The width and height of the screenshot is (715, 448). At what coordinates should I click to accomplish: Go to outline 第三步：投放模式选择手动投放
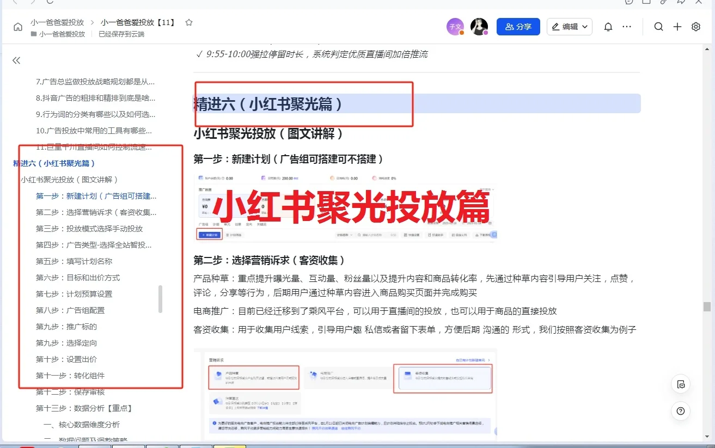pos(89,229)
